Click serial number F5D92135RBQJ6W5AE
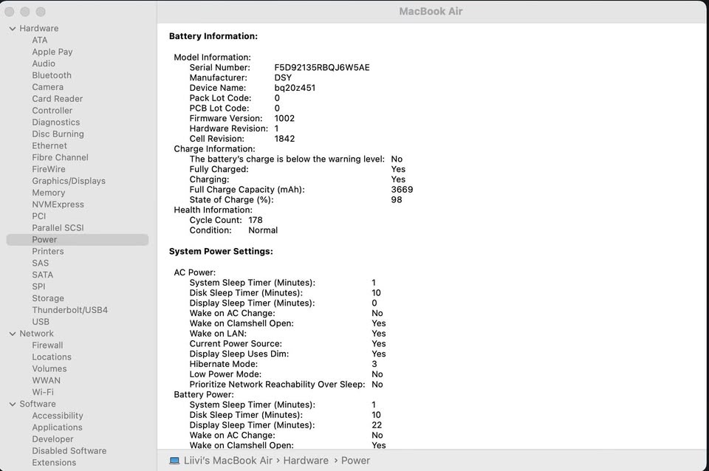The height and width of the screenshot is (471, 709). 322,68
